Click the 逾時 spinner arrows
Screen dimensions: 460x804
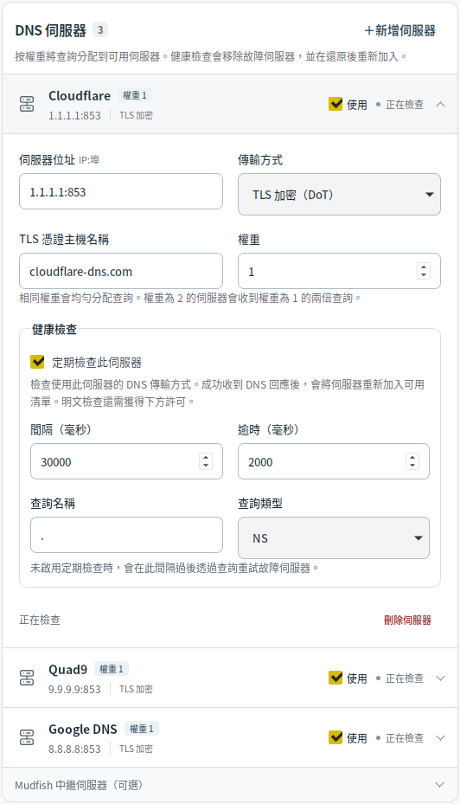412,461
